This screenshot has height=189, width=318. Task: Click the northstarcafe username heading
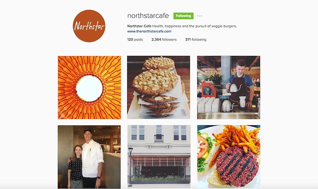[148, 15]
